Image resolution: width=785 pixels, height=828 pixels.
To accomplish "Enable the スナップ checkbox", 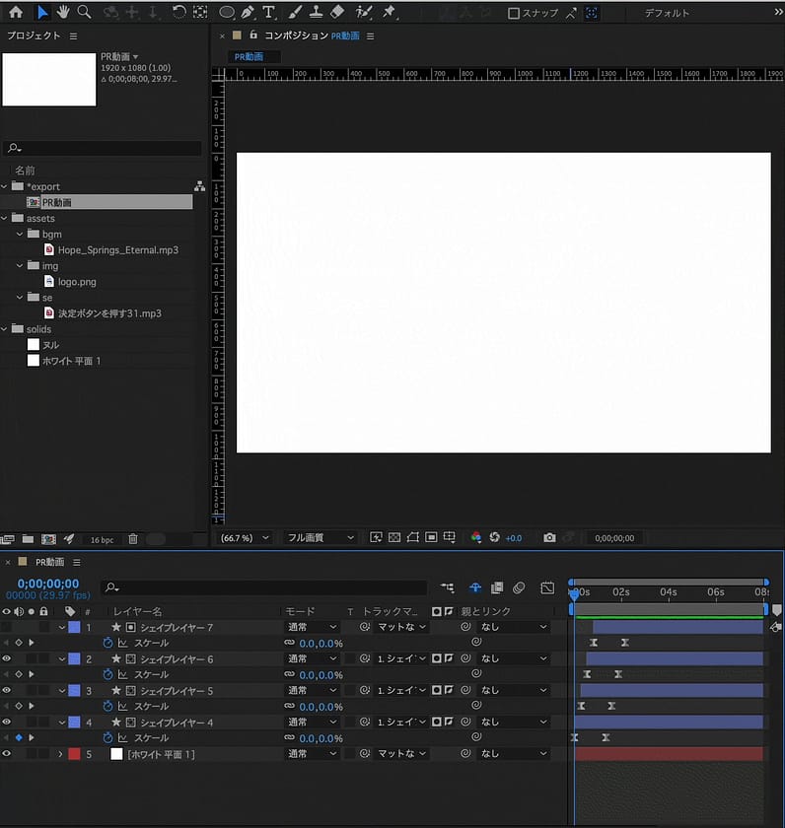I will pos(514,14).
